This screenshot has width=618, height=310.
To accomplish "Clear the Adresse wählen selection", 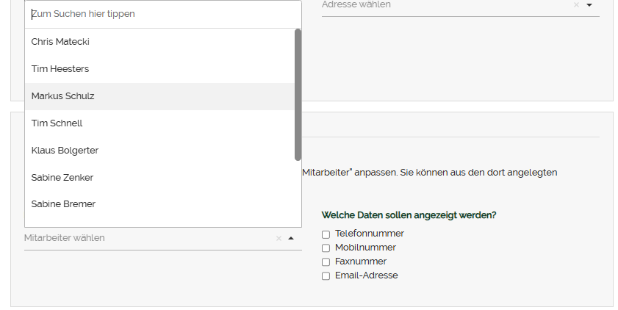I will tap(576, 5).
